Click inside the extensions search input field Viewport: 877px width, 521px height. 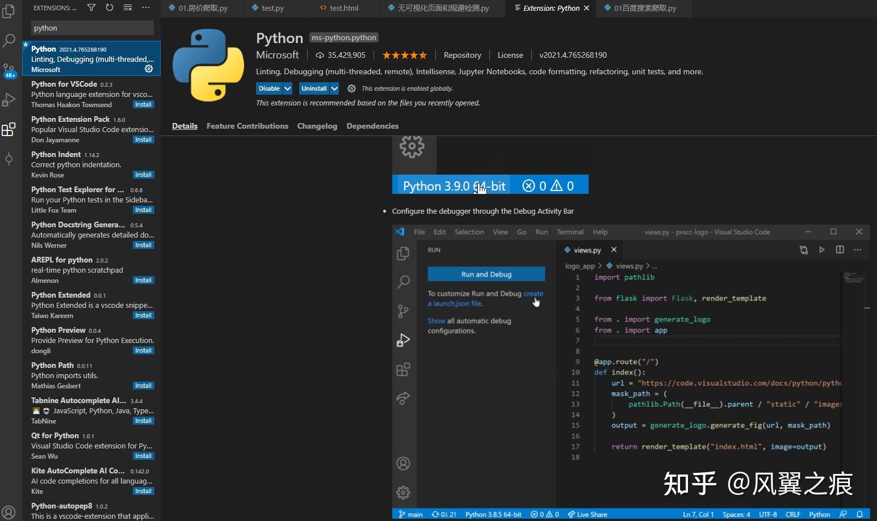tap(92, 27)
